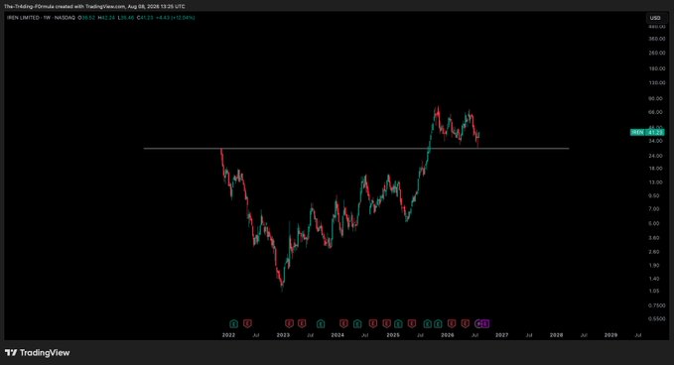Click the 90.00 price scale label

pyautogui.click(x=655, y=99)
